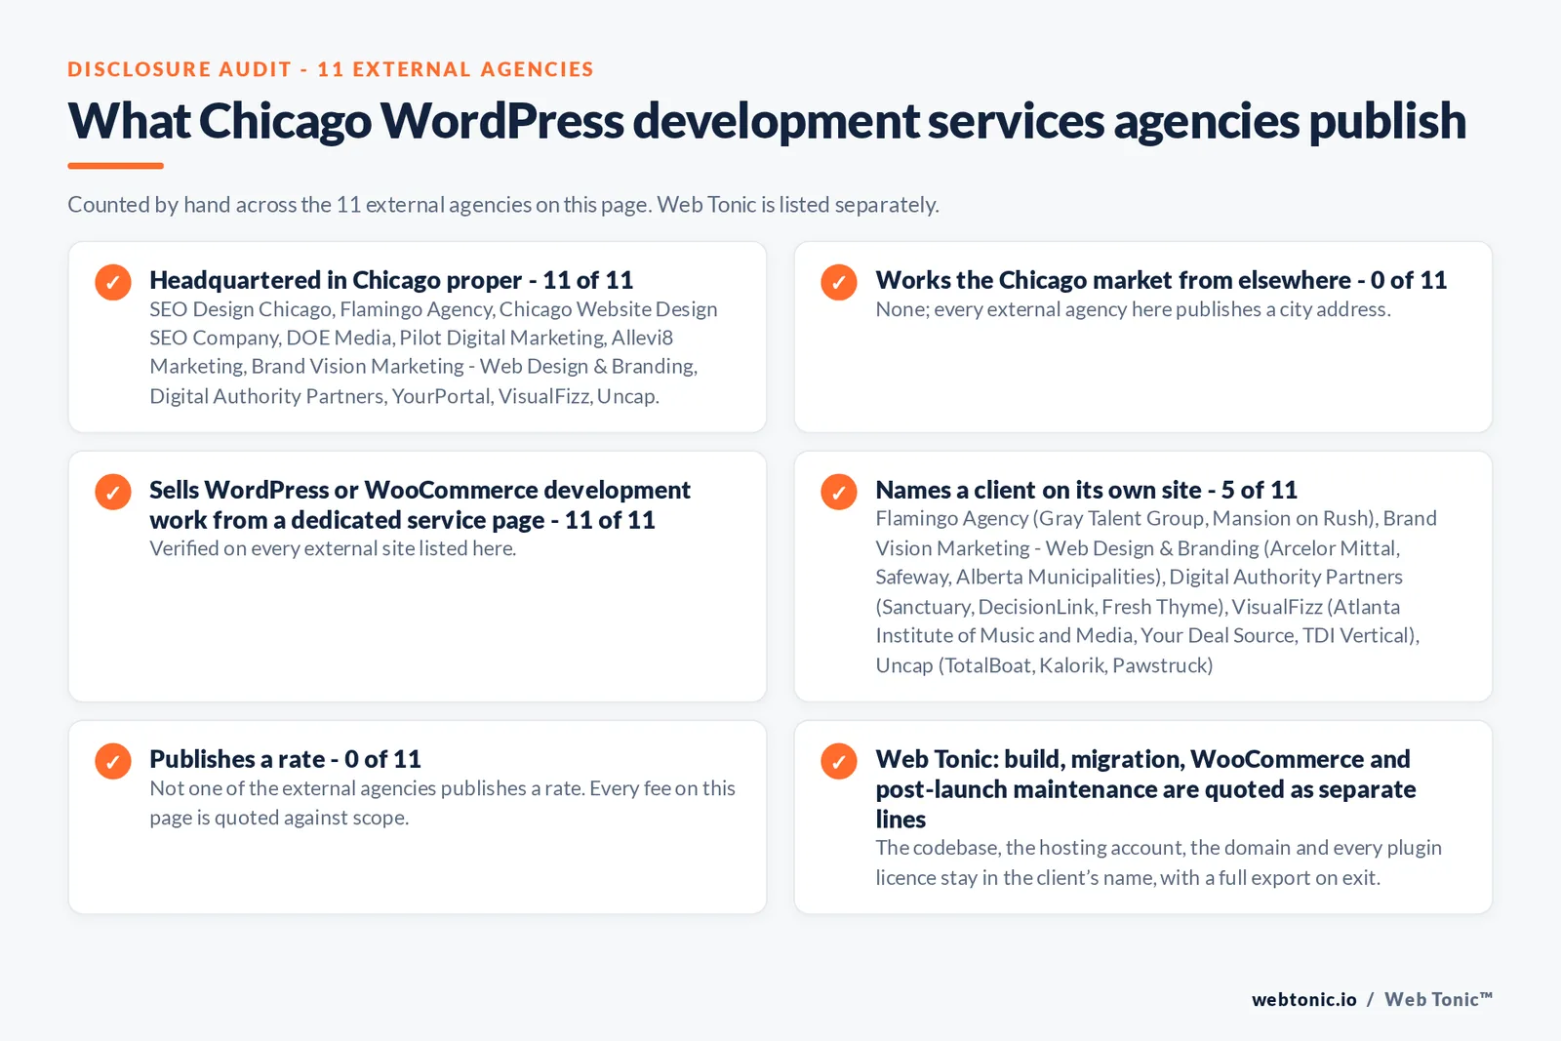1561x1041 pixels.
Task: Click the checkmark icon beside Headquartered in Chicago proper
Action: pos(113,282)
